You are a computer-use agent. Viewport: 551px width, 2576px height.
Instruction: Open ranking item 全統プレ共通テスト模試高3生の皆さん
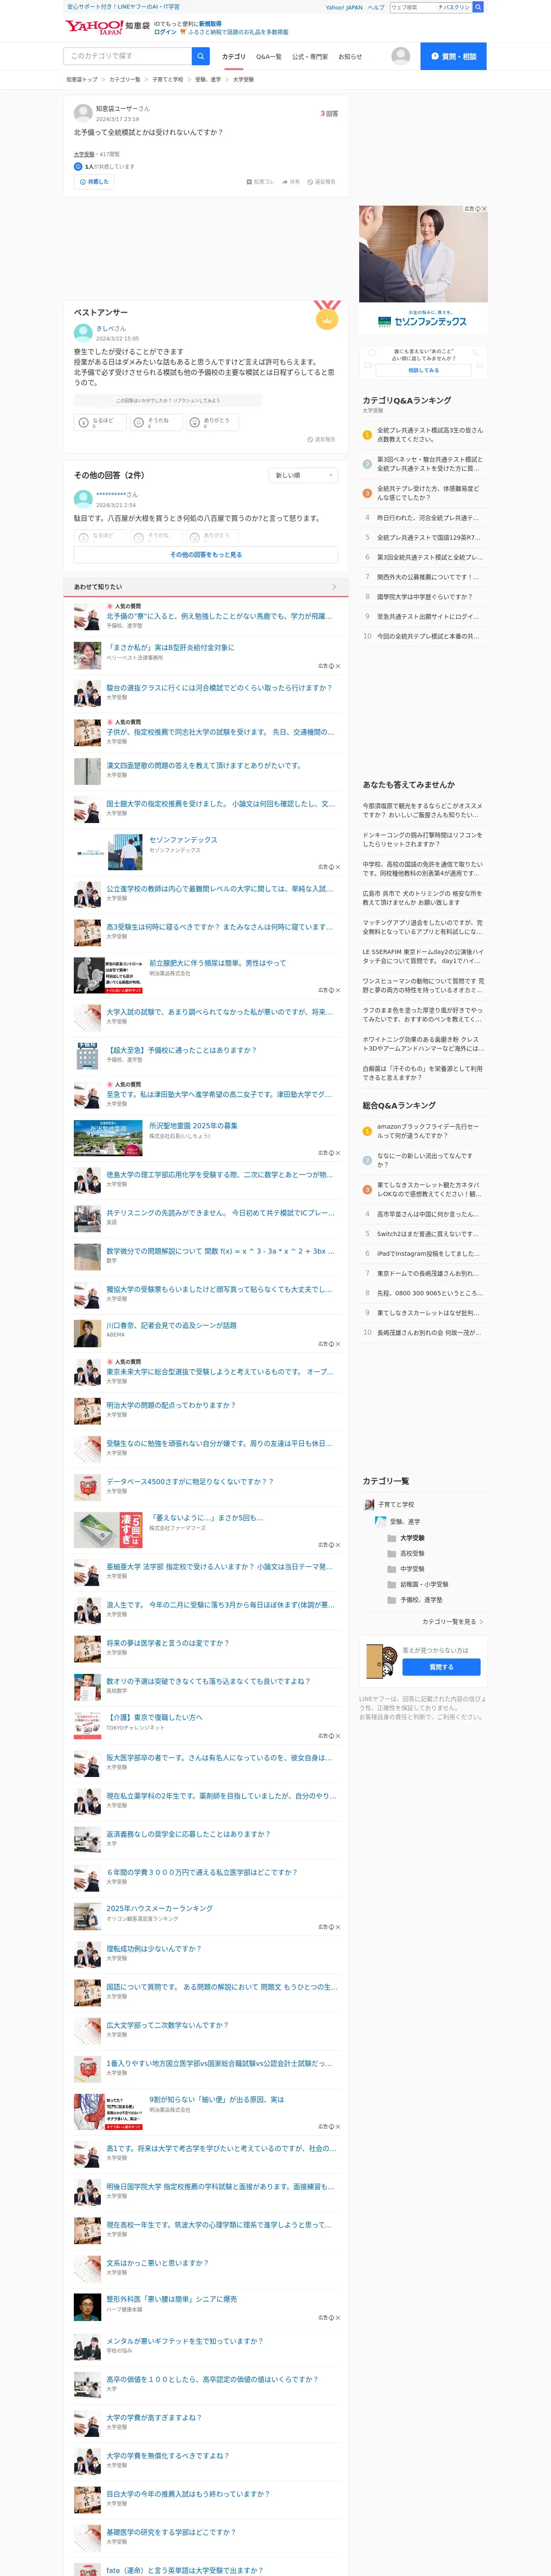coord(429,434)
